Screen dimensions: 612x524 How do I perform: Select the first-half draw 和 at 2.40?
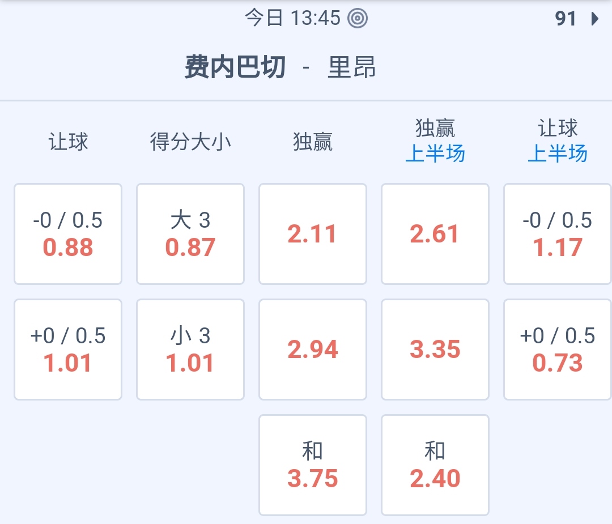[435, 465]
